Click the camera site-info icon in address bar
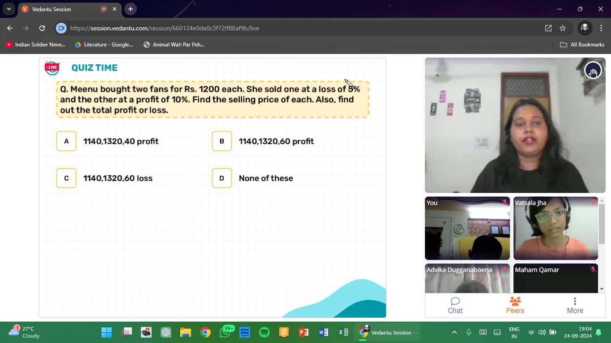 click(x=61, y=28)
